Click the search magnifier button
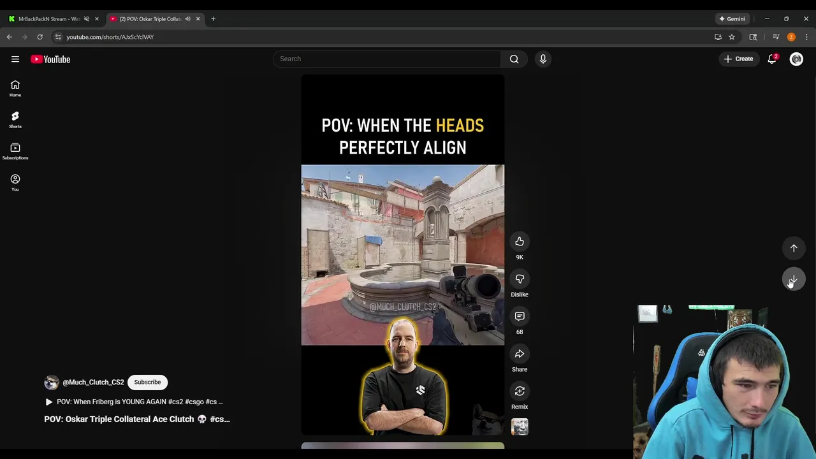 pyautogui.click(x=514, y=59)
